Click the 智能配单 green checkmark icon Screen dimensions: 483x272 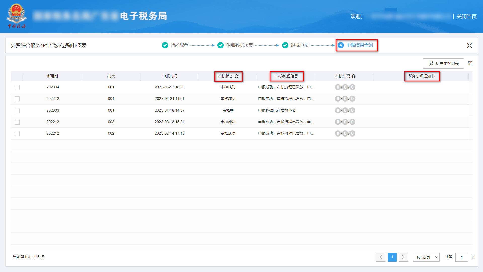tap(165, 45)
